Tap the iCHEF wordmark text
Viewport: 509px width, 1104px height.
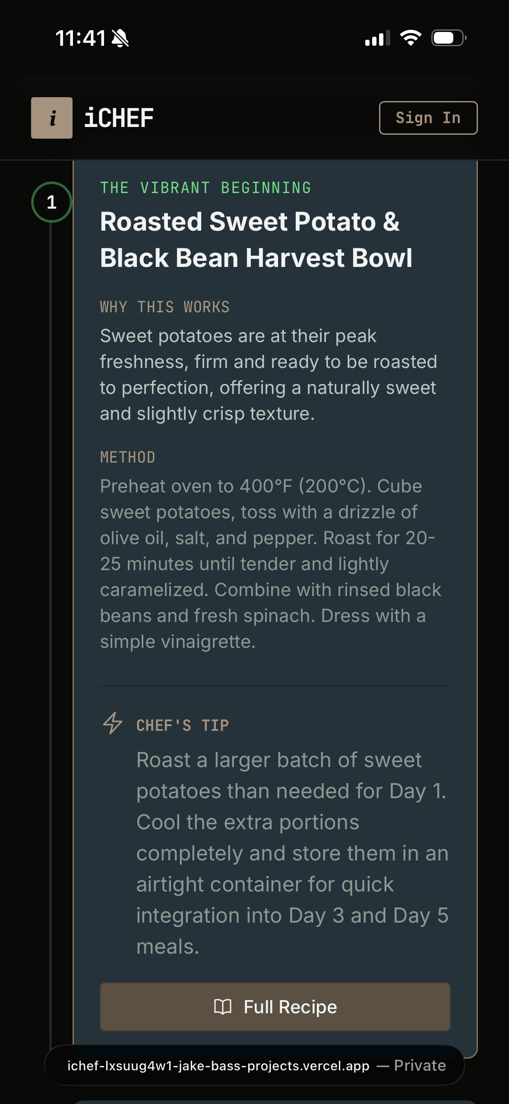[x=120, y=117]
